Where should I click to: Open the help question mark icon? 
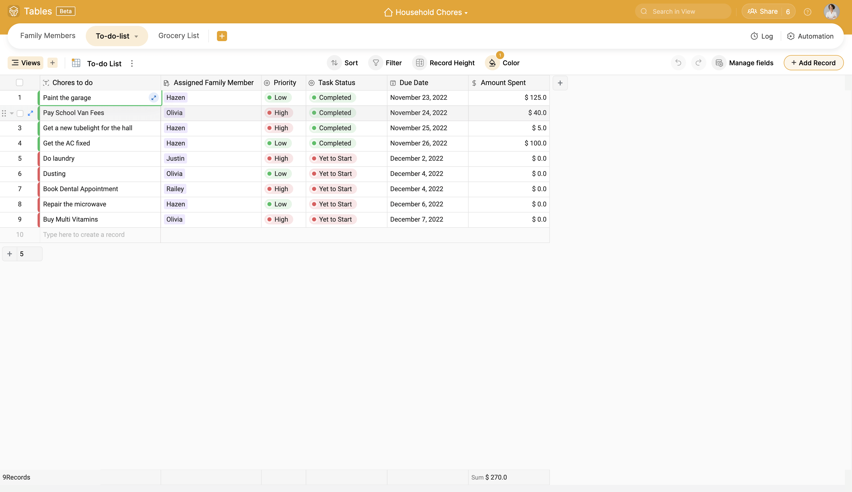point(807,12)
